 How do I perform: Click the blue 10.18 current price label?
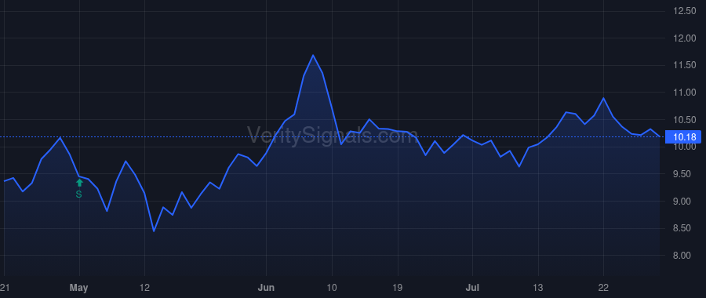683,137
